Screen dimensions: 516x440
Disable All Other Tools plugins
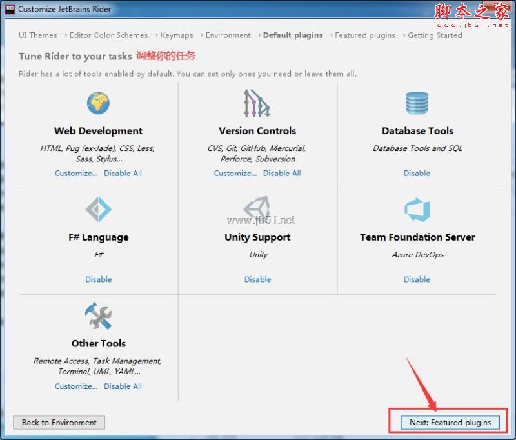click(123, 386)
